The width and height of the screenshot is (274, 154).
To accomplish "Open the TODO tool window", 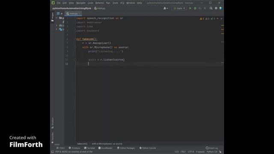I will (x=60, y=148).
